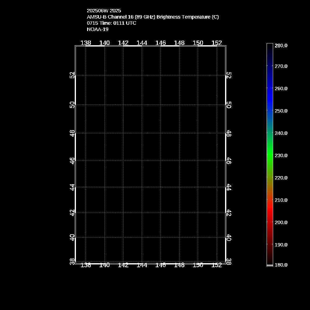Click longitude label 150 on bottom axis
This screenshot has width=310, height=310.
coord(198,265)
